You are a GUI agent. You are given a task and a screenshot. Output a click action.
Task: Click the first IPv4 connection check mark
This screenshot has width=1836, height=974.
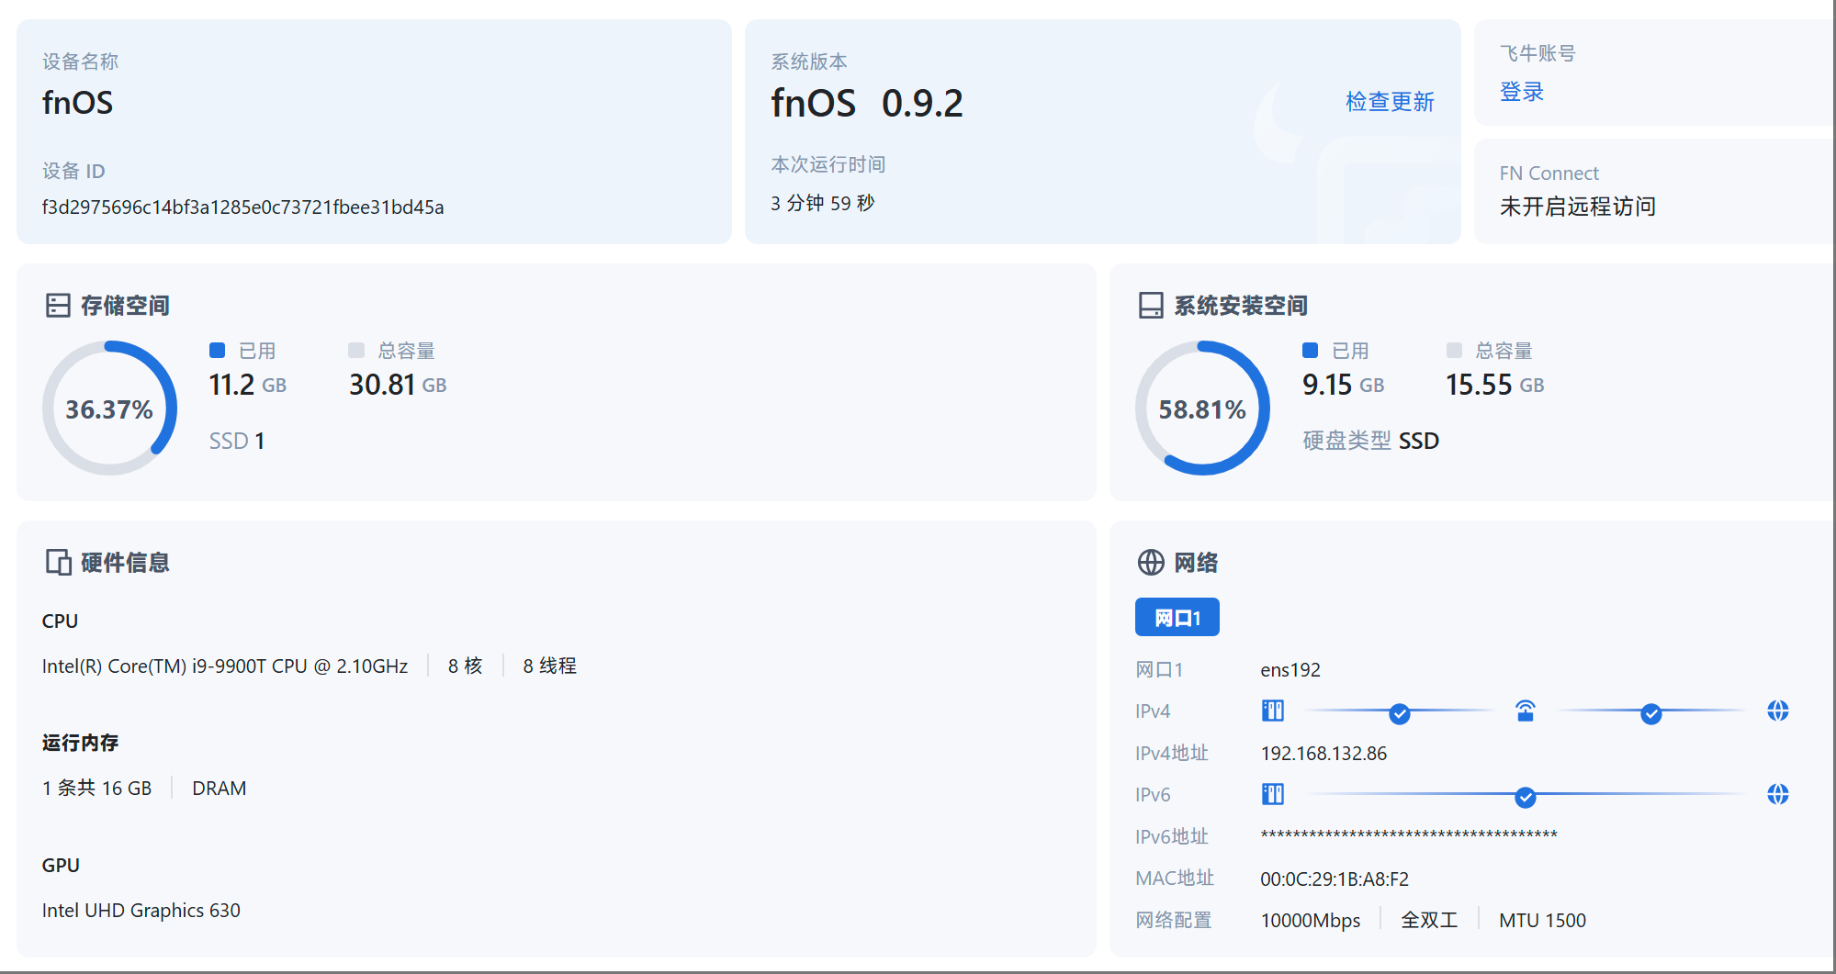1400,713
